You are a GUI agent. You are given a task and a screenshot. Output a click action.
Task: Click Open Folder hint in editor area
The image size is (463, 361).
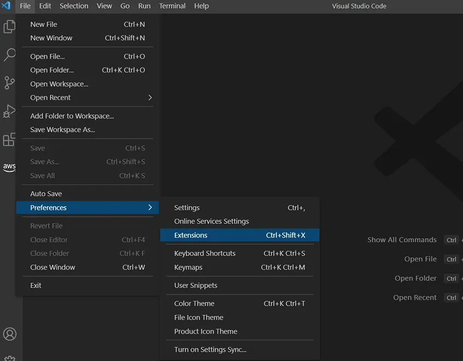click(416, 278)
